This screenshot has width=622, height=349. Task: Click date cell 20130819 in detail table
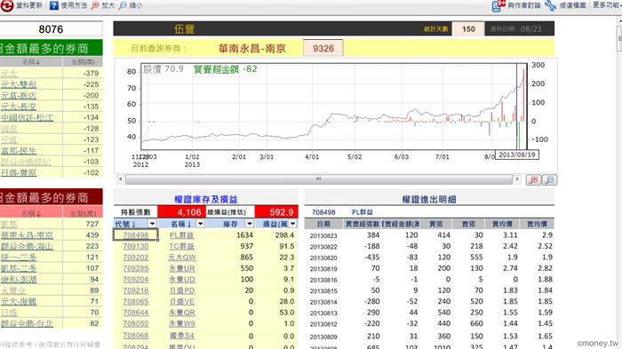323,269
